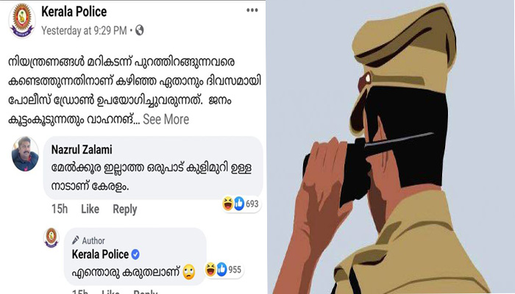Screen dimensions: 515x294
Task: Open the three-dot post options menu
Action: point(252,10)
